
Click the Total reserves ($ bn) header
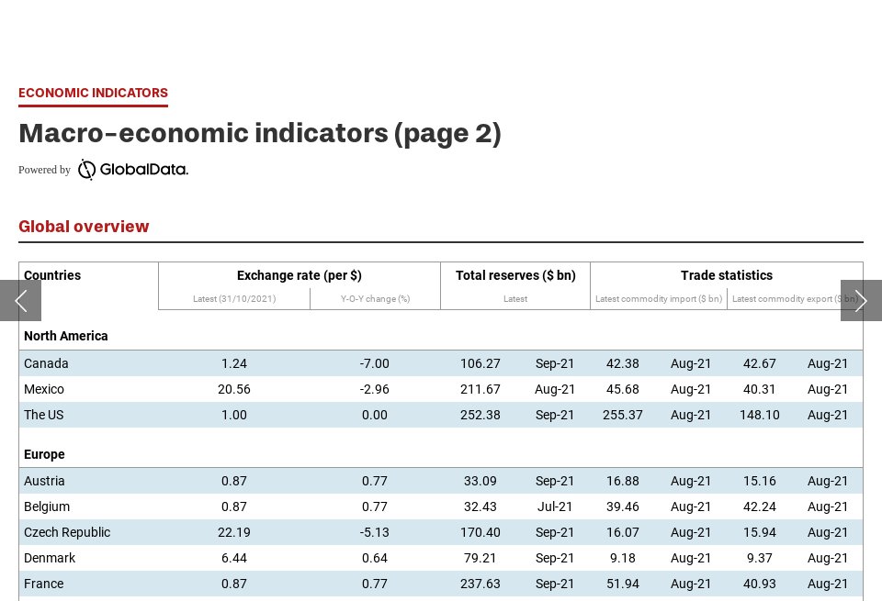[x=515, y=275]
